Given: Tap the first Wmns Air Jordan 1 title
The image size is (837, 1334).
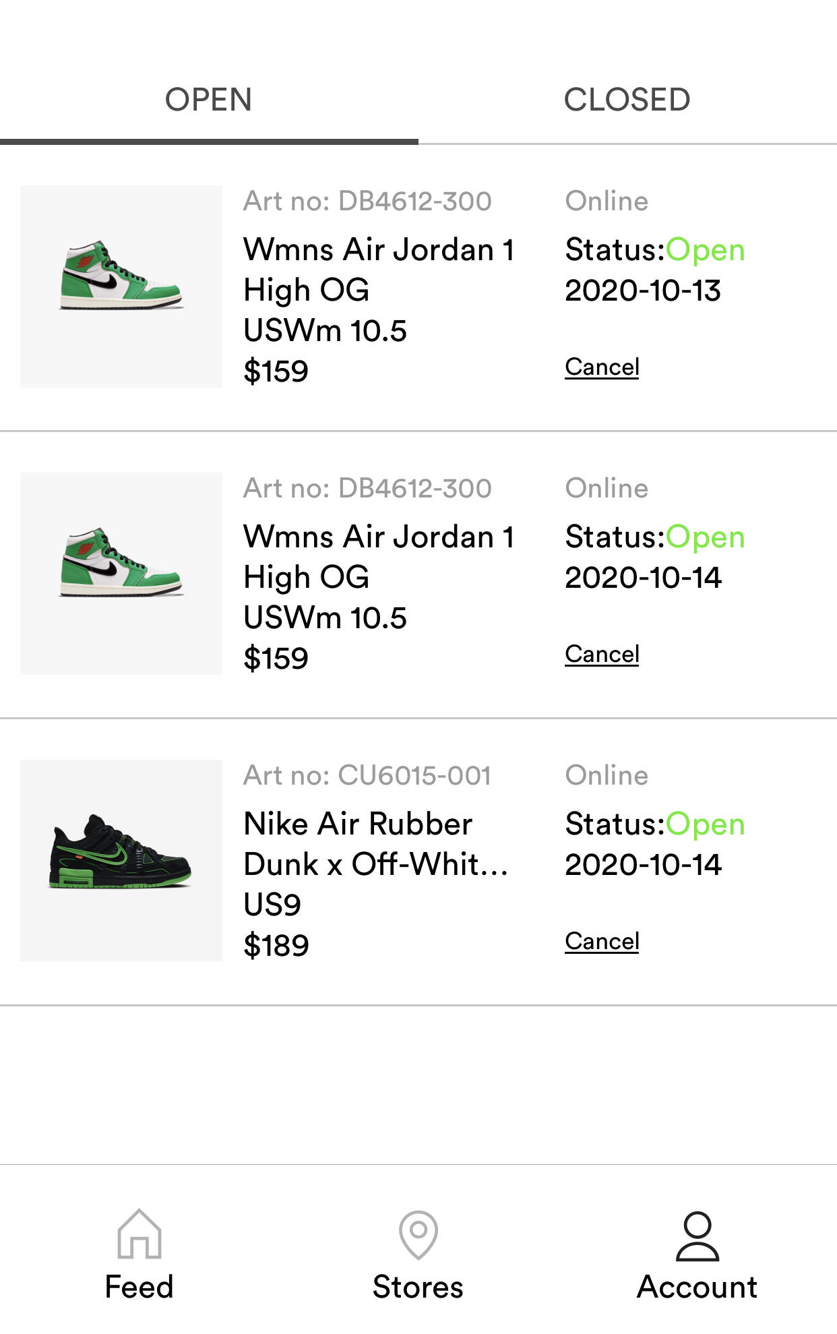Looking at the screenshot, I should [379, 270].
